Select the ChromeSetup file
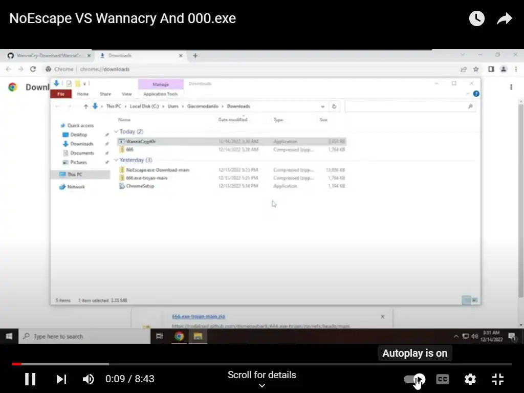 (232, 186)
